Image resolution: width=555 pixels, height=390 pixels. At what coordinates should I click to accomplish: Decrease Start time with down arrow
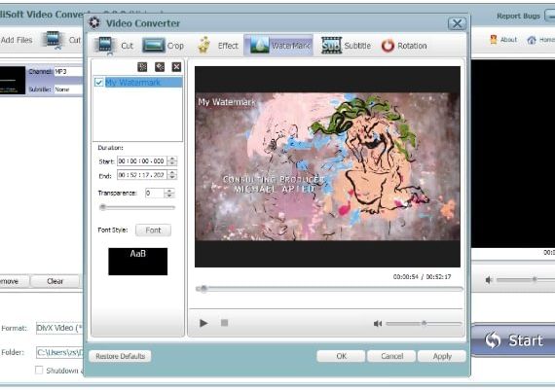tap(172, 163)
